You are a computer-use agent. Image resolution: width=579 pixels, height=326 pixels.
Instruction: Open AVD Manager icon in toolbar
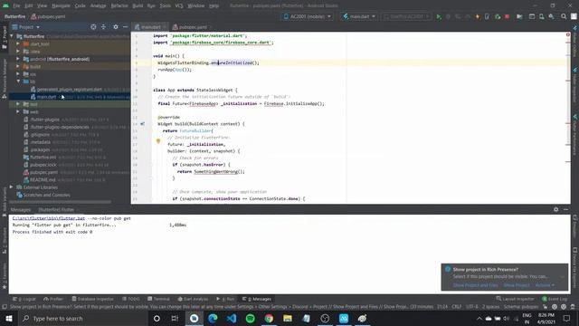[541, 16]
